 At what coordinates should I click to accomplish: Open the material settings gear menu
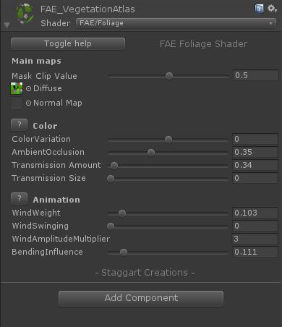[272, 9]
